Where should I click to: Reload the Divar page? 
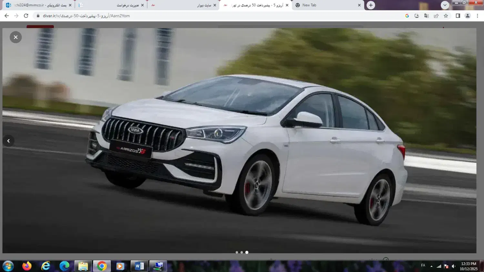tap(26, 16)
